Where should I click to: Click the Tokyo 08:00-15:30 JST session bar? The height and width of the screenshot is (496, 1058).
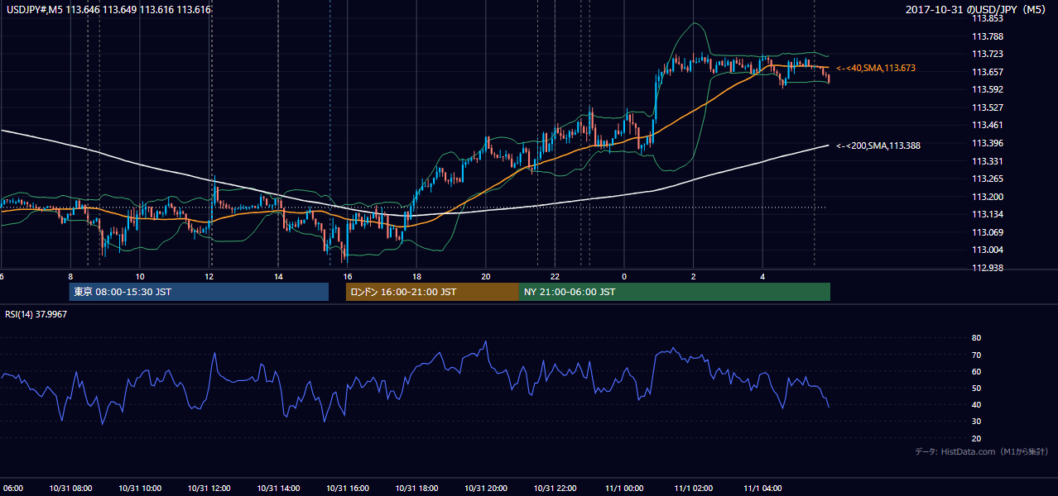click(x=199, y=292)
